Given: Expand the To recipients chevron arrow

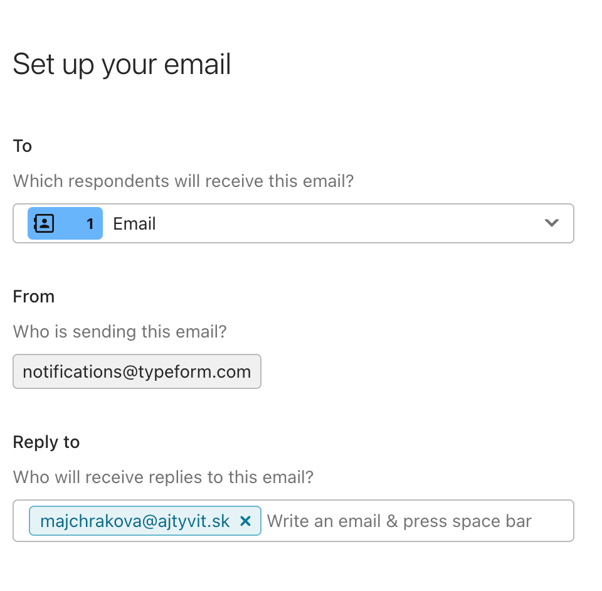Looking at the screenshot, I should pos(552,223).
